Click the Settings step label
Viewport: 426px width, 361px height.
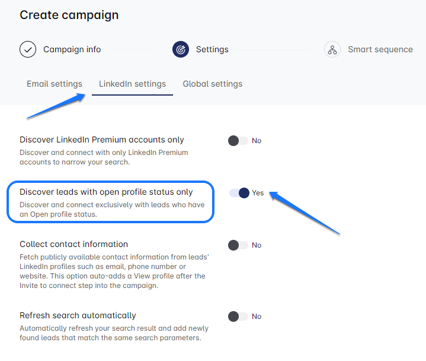click(212, 49)
